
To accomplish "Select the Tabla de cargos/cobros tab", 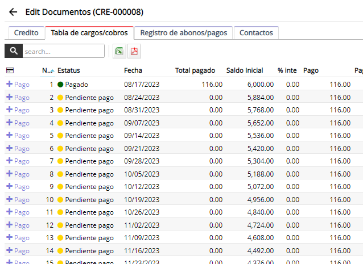I will pos(89,33).
